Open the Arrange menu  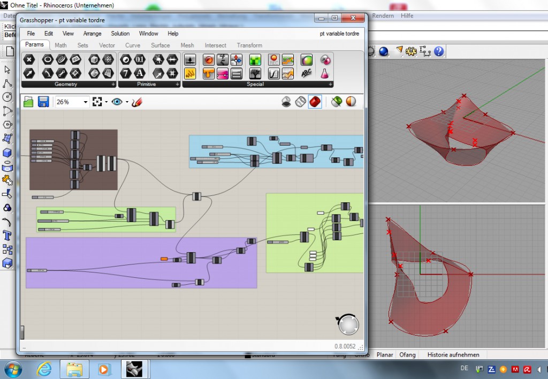click(92, 34)
